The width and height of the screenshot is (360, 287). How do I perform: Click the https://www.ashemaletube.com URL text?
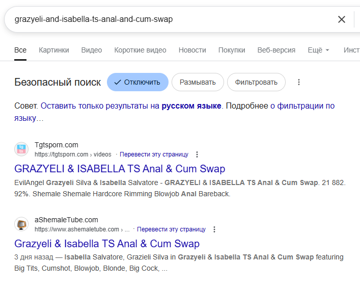click(x=77, y=229)
